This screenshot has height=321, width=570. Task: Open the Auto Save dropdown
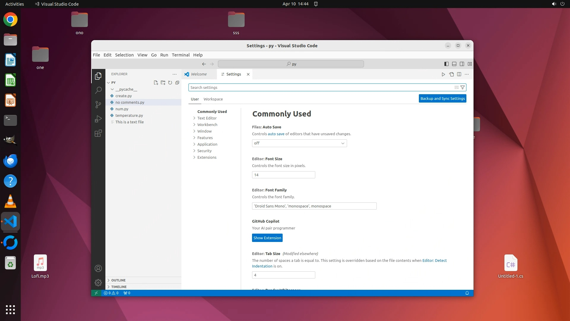(299, 143)
